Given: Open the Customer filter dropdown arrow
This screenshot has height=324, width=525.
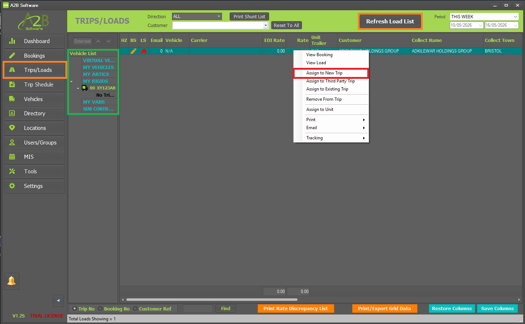Looking at the screenshot, I should click(x=266, y=25).
